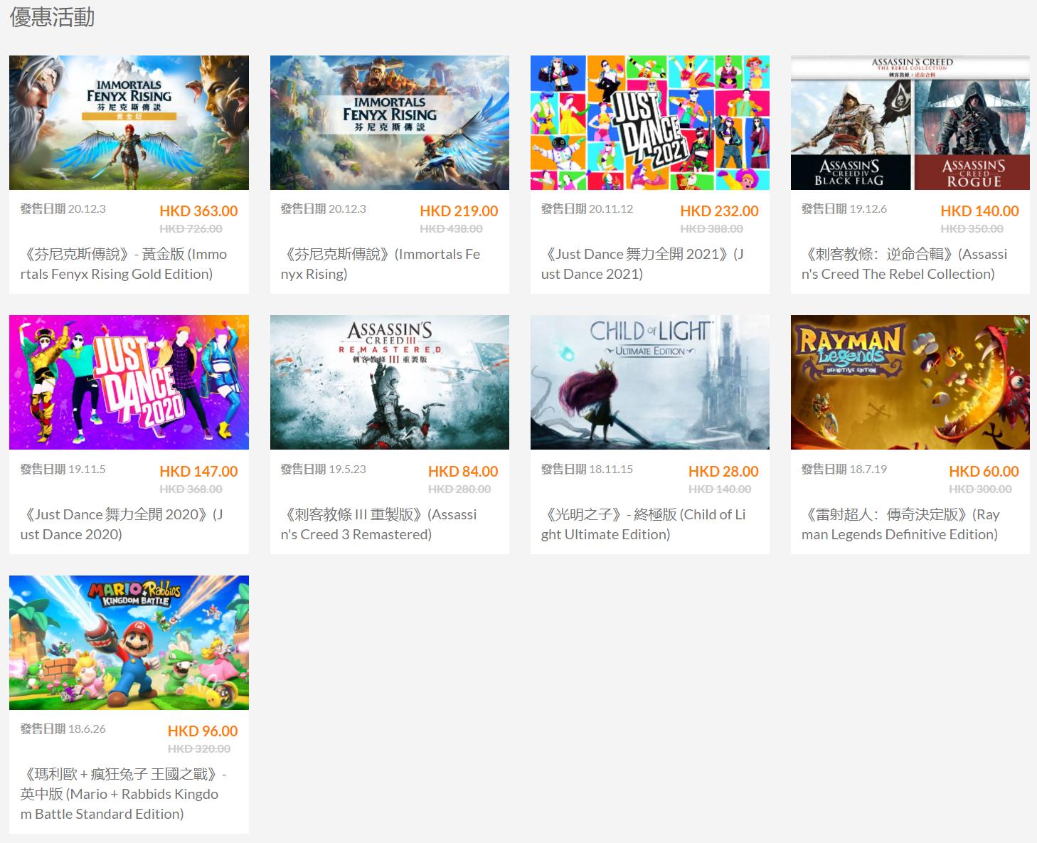The height and width of the screenshot is (843, 1037).
Task: Click the 《芬尼克斯傳說》(Immortals Fenyx Rising) title link
Action: (x=381, y=264)
